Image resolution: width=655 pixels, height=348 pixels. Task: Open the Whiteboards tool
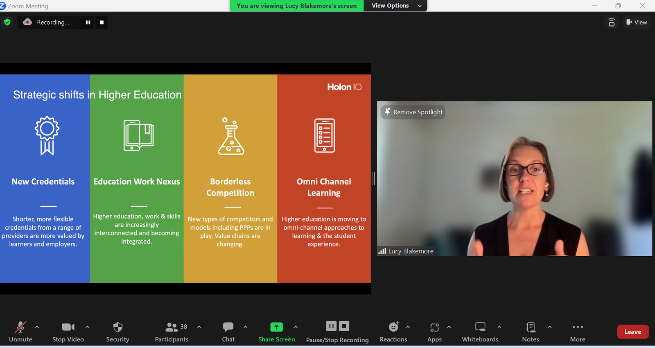pos(480,327)
